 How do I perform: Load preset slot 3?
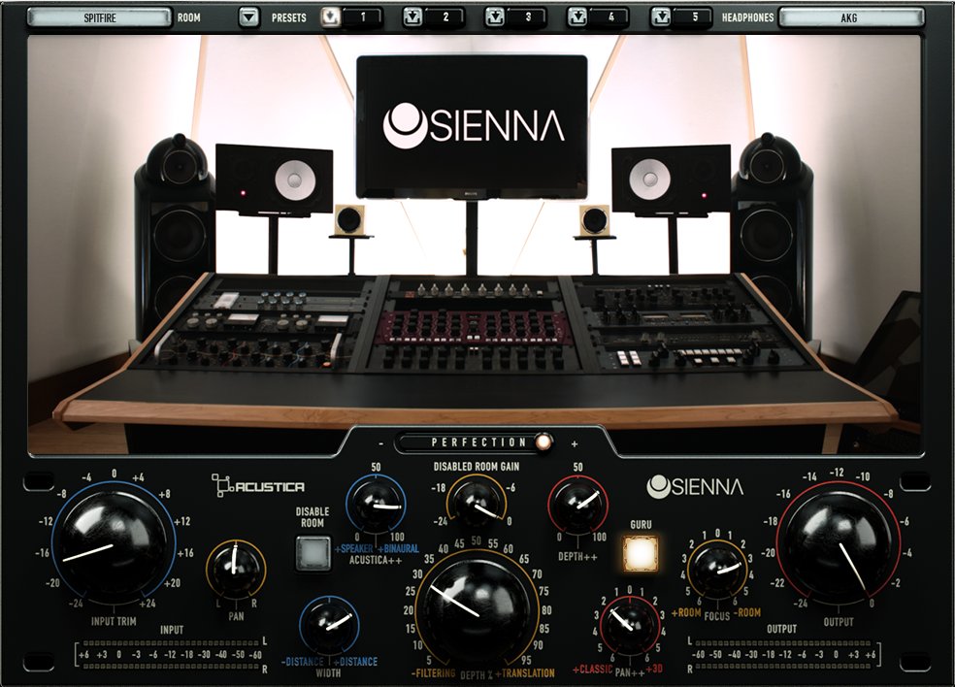(527, 17)
